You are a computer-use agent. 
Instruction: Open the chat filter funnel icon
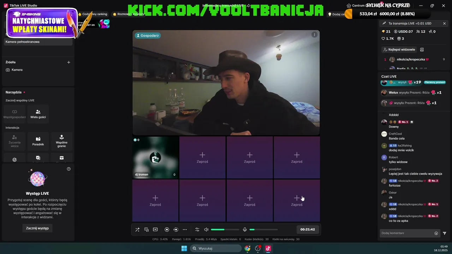[445, 233]
